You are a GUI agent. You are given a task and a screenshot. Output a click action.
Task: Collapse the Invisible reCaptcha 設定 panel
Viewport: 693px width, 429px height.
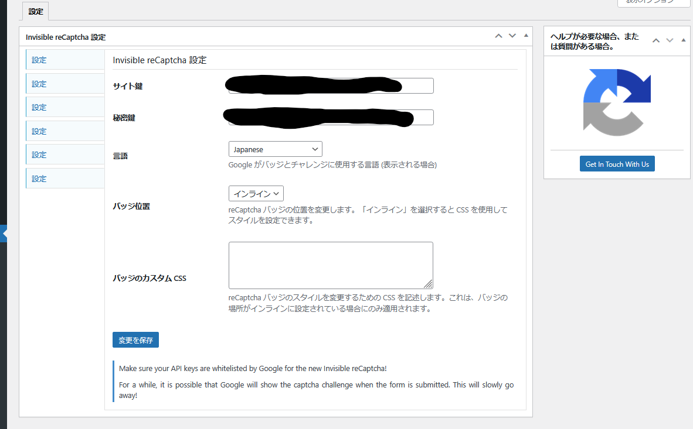[525, 36]
